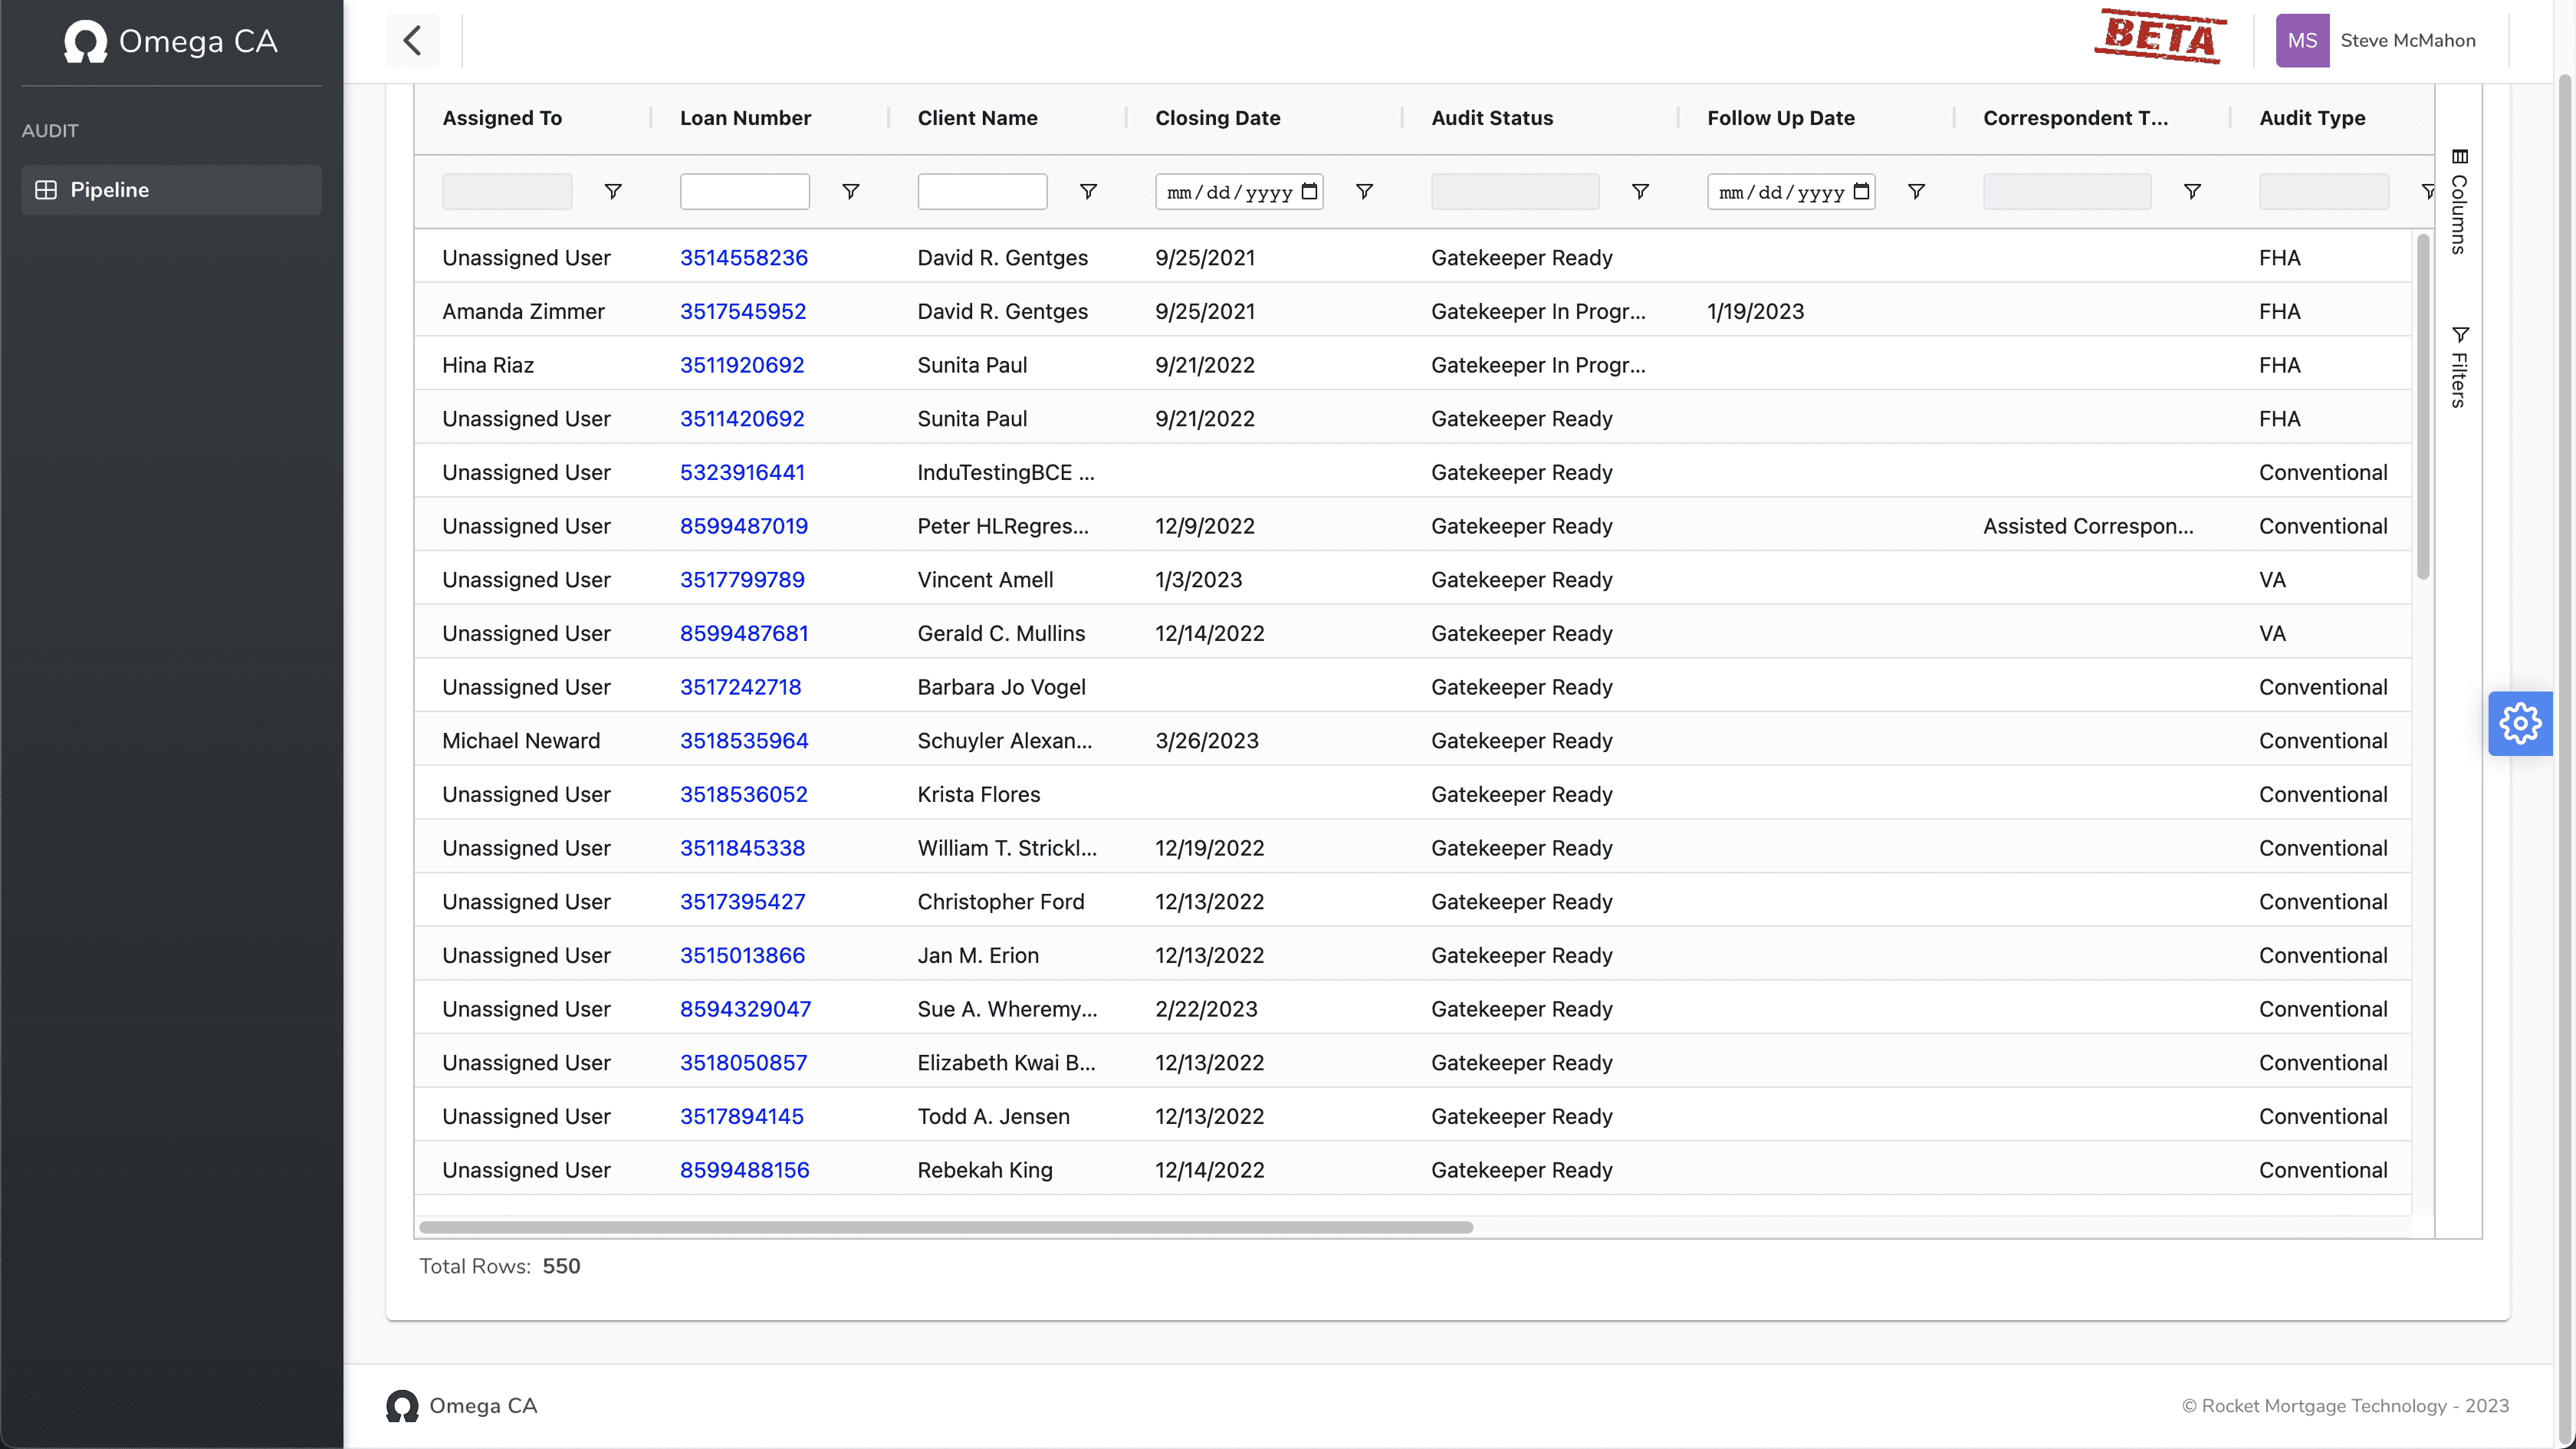Image resolution: width=2576 pixels, height=1449 pixels.
Task: Open loan 3515013866 link
Action: [741, 955]
